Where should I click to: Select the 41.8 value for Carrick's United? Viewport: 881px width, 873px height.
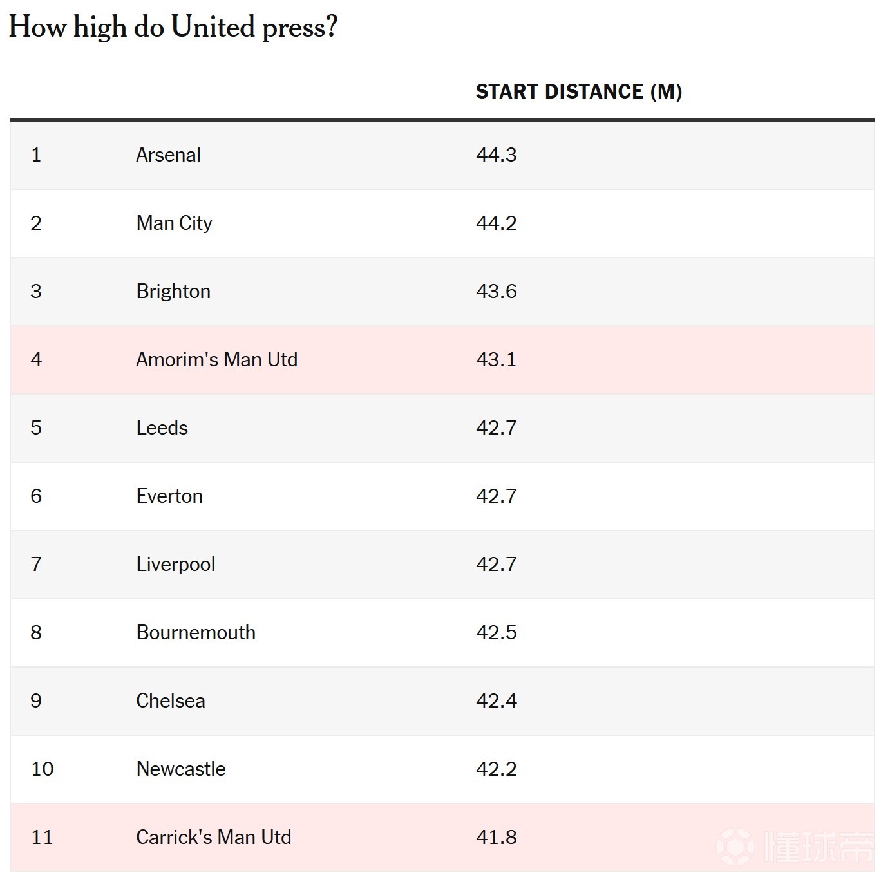point(496,838)
